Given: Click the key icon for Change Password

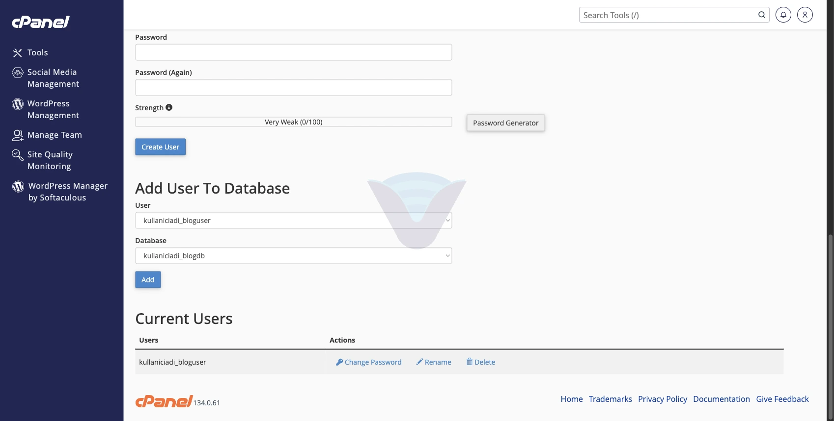Looking at the screenshot, I should [x=339, y=362].
